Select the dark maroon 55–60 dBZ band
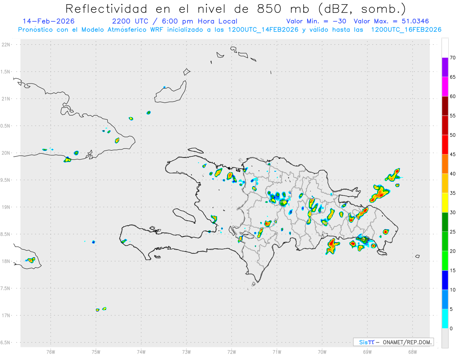Screen dimensions: 463x357 click(445, 106)
